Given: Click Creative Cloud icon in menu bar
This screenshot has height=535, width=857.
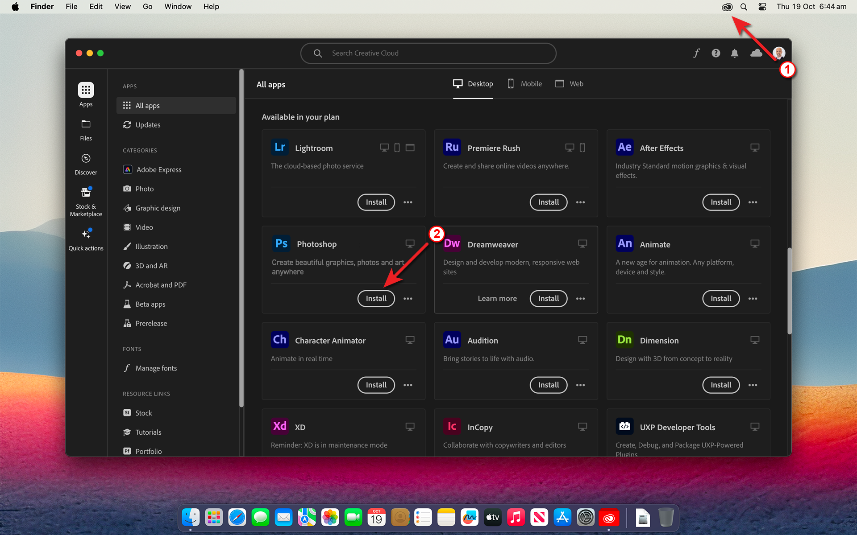Looking at the screenshot, I should (x=727, y=7).
